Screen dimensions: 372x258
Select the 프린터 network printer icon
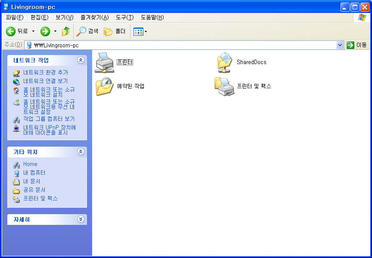click(x=104, y=62)
